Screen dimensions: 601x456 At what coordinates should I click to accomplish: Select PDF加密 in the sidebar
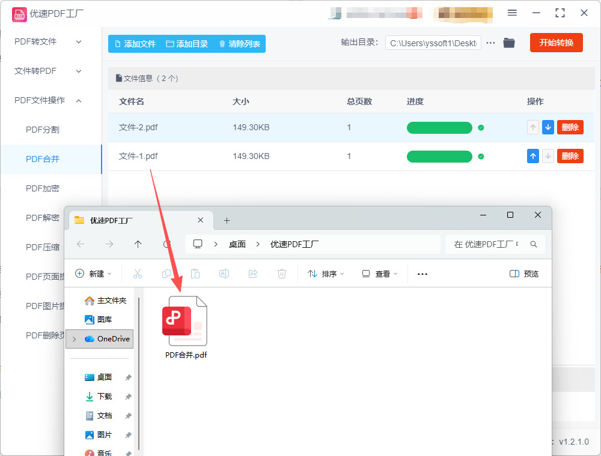[43, 188]
